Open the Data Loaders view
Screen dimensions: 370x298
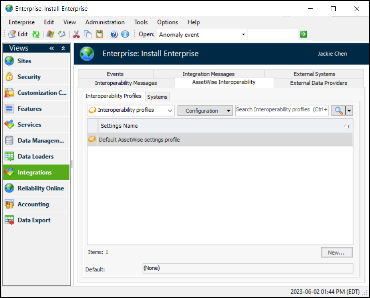tap(37, 156)
